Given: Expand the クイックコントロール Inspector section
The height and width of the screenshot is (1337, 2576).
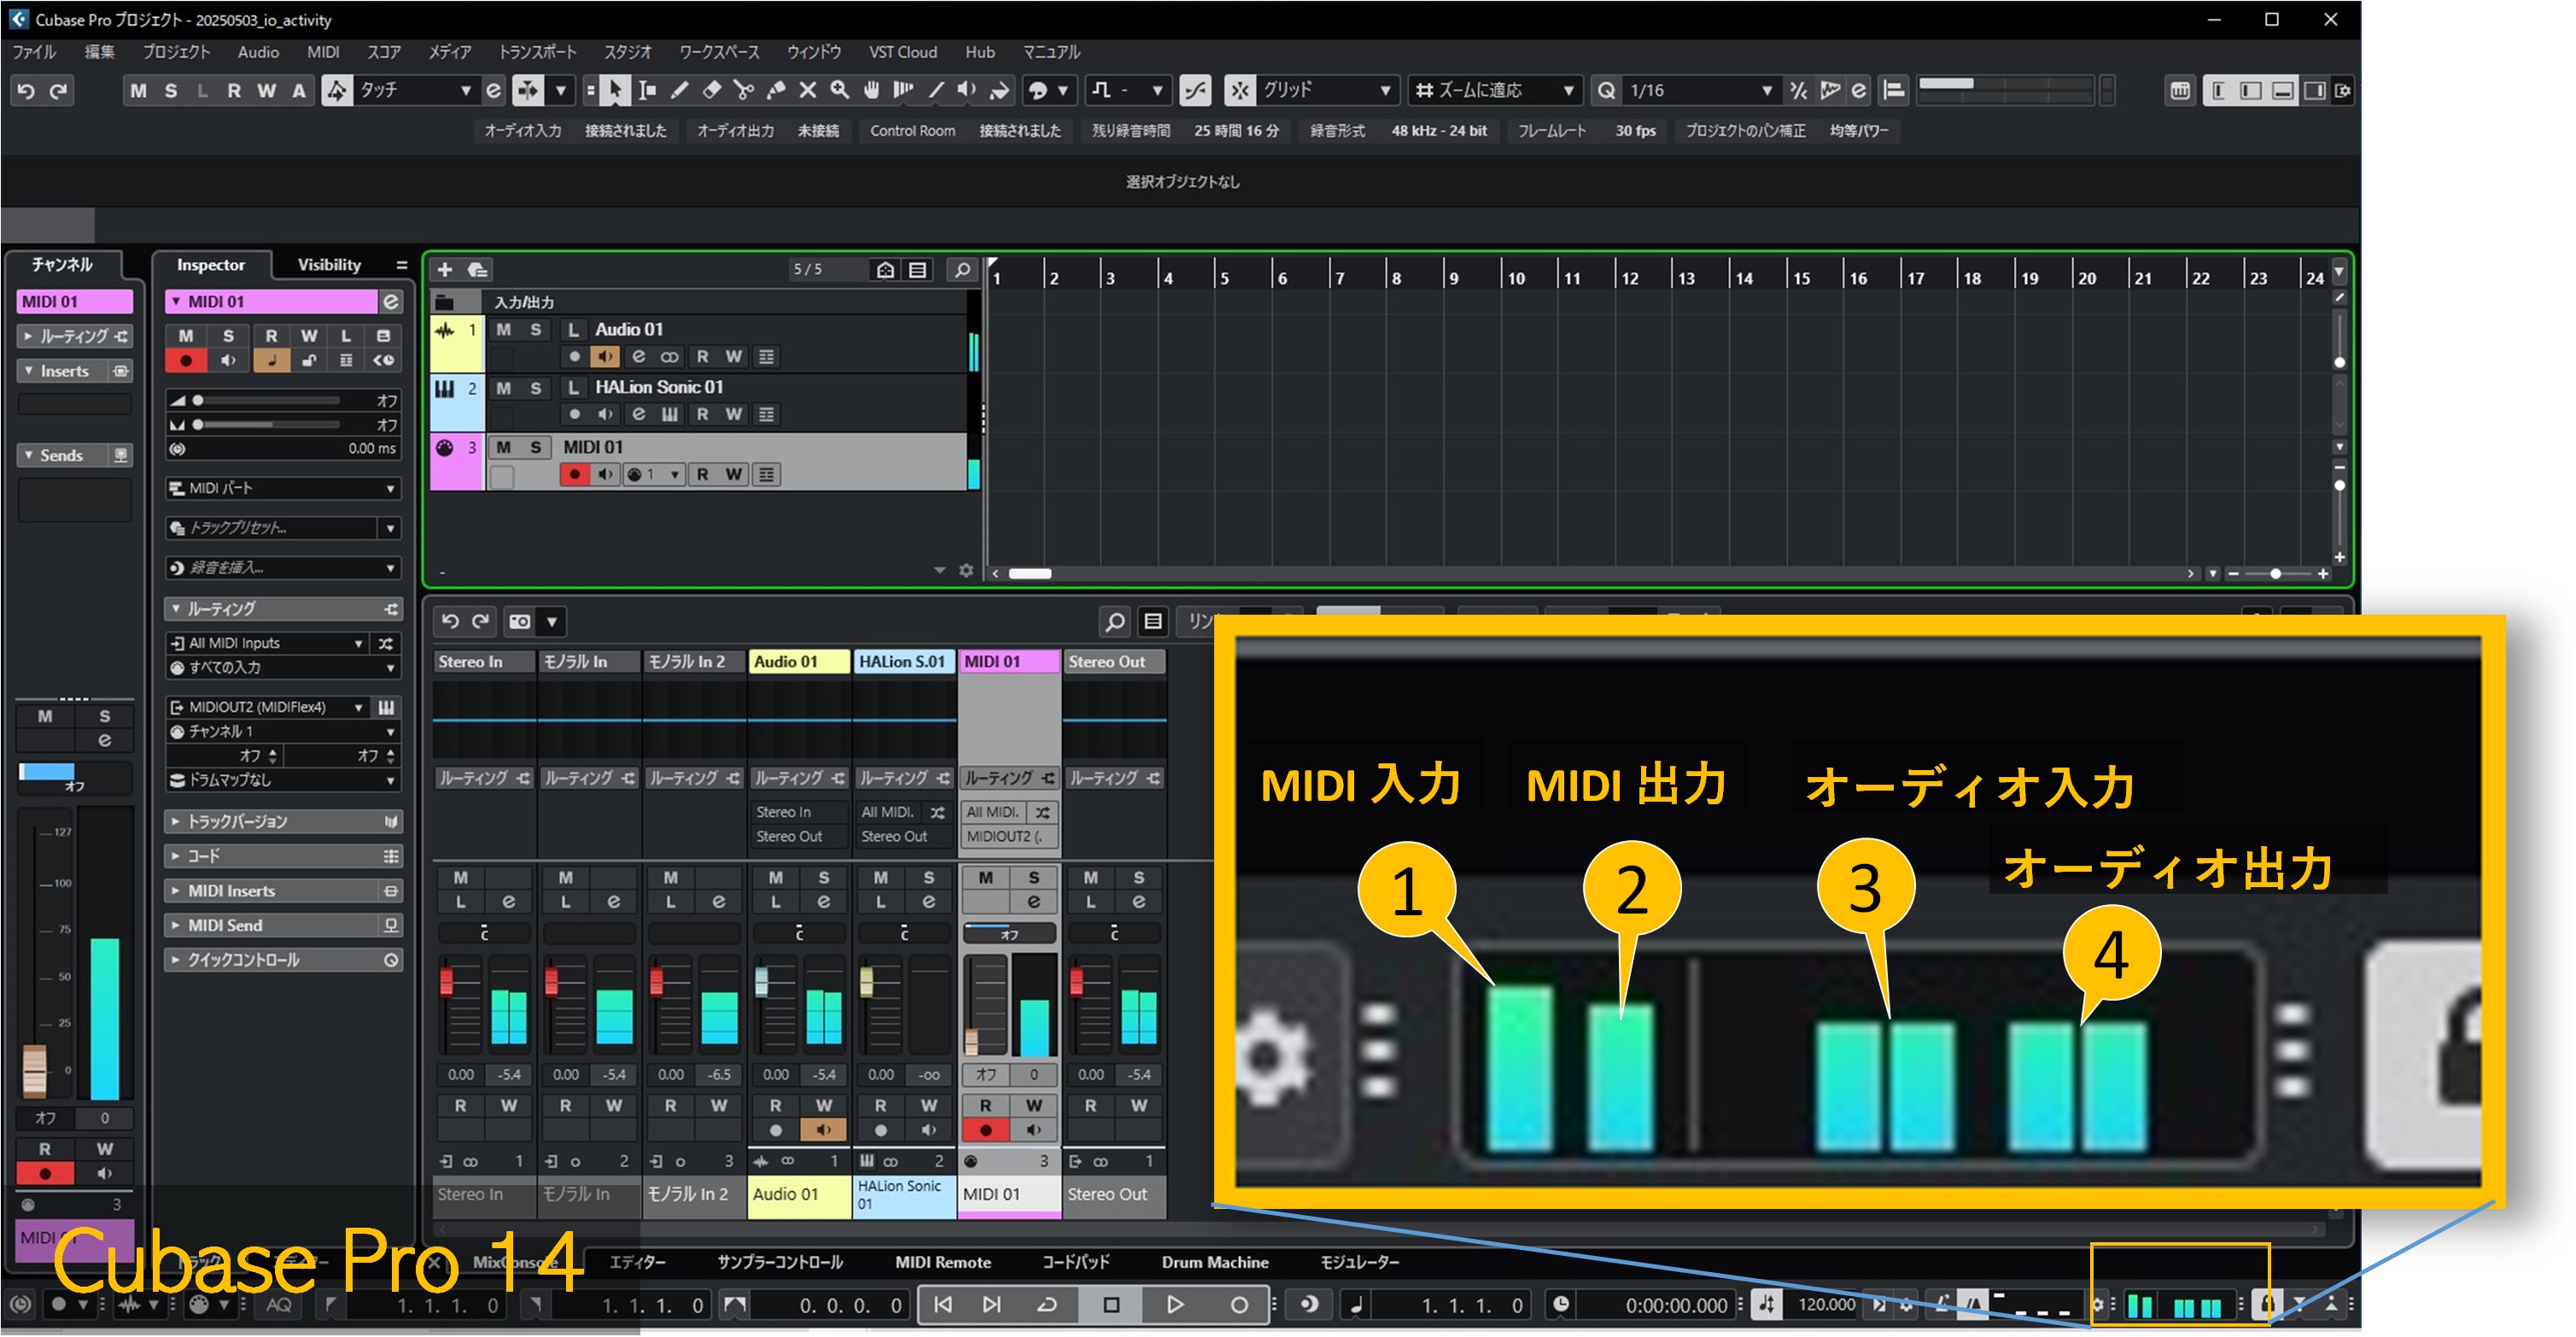Looking at the screenshot, I should coord(284,961).
